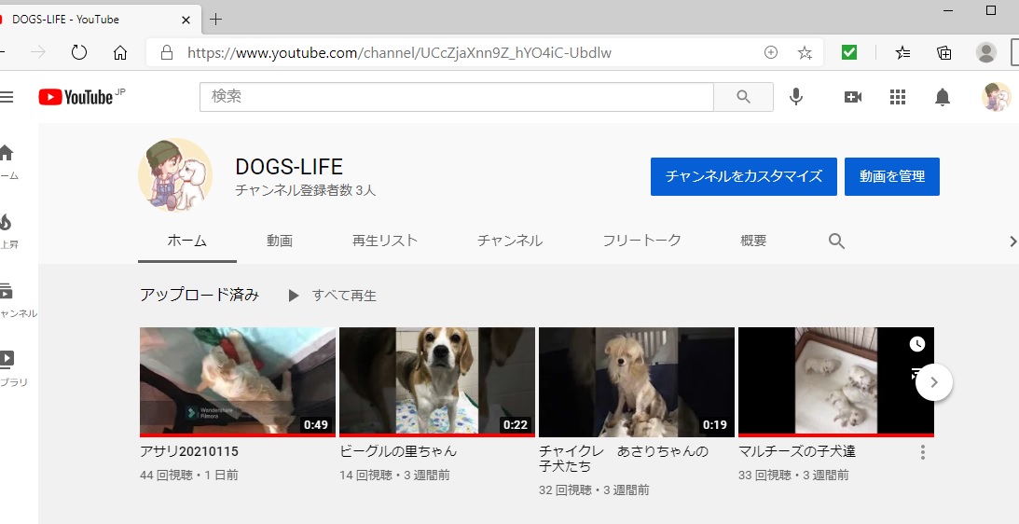1019x524 pixels.
Task: Open the hamburger guide menu
Action: [x=7, y=97]
